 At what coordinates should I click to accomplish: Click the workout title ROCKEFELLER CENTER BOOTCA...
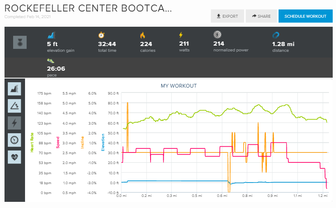coord(88,8)
